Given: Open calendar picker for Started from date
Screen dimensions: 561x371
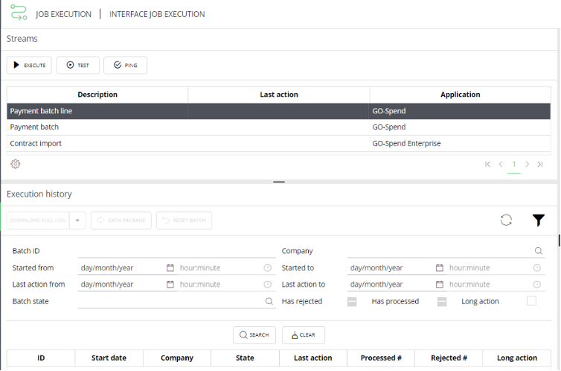Looking at the screenshot, I should (170, 268).
